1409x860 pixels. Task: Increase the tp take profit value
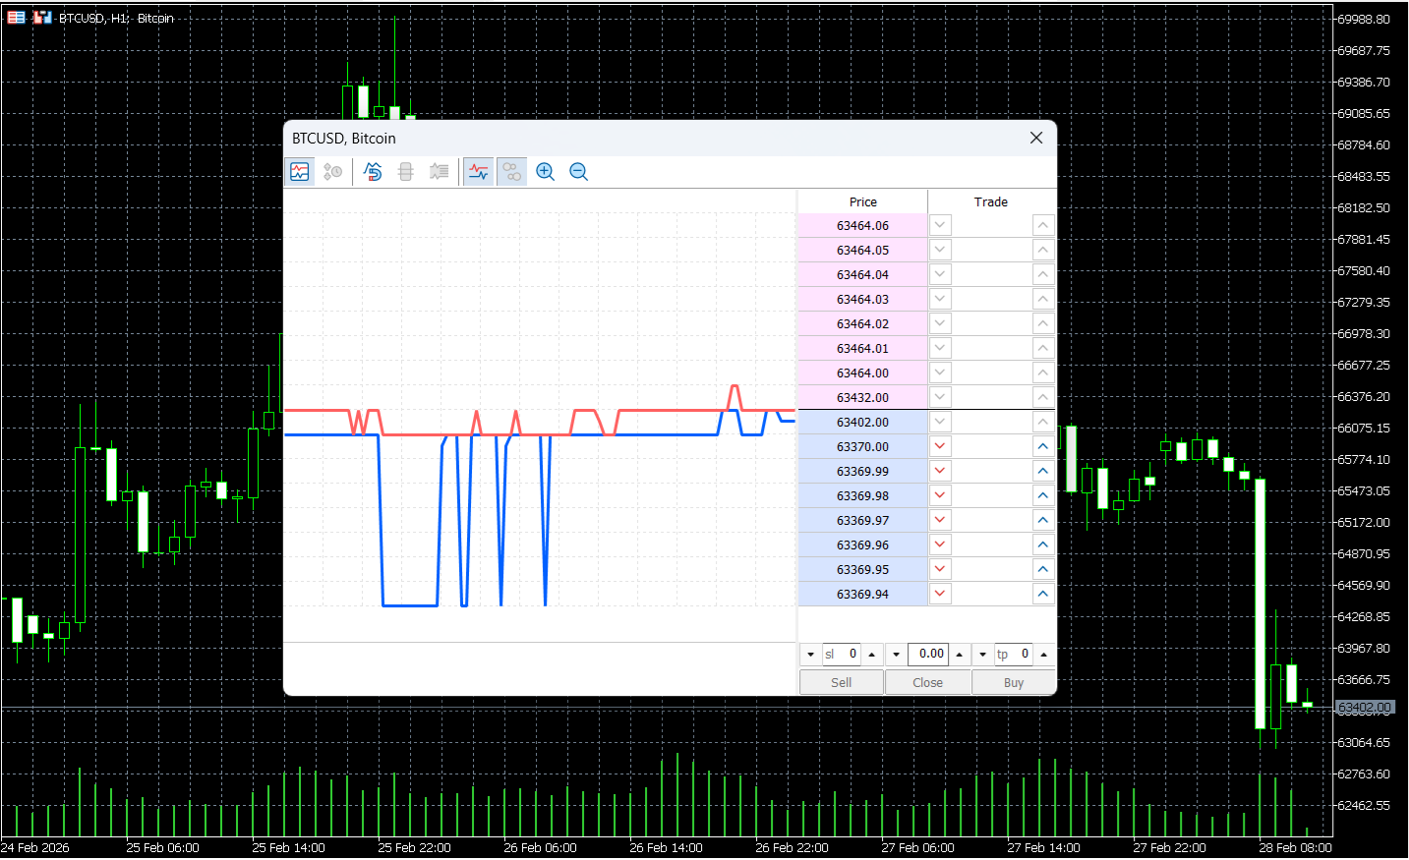1044,654
